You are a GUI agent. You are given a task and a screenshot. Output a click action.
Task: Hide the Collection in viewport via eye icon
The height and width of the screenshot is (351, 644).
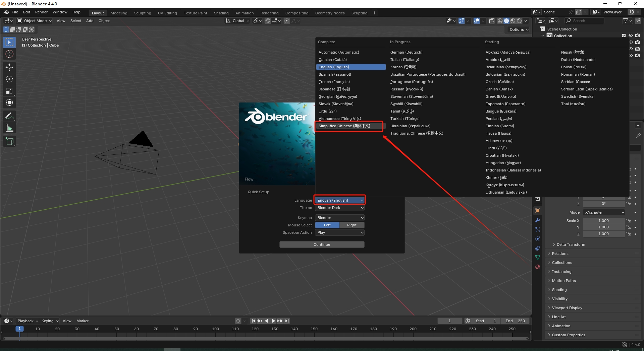(x=631, y=36)
